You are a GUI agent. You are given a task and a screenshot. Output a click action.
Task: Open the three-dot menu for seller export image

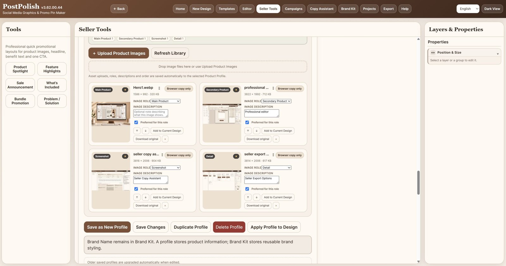(273, 155)
